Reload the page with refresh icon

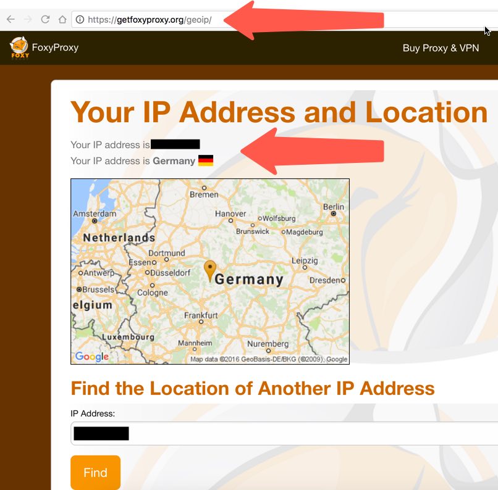click(x=45, y=19)
